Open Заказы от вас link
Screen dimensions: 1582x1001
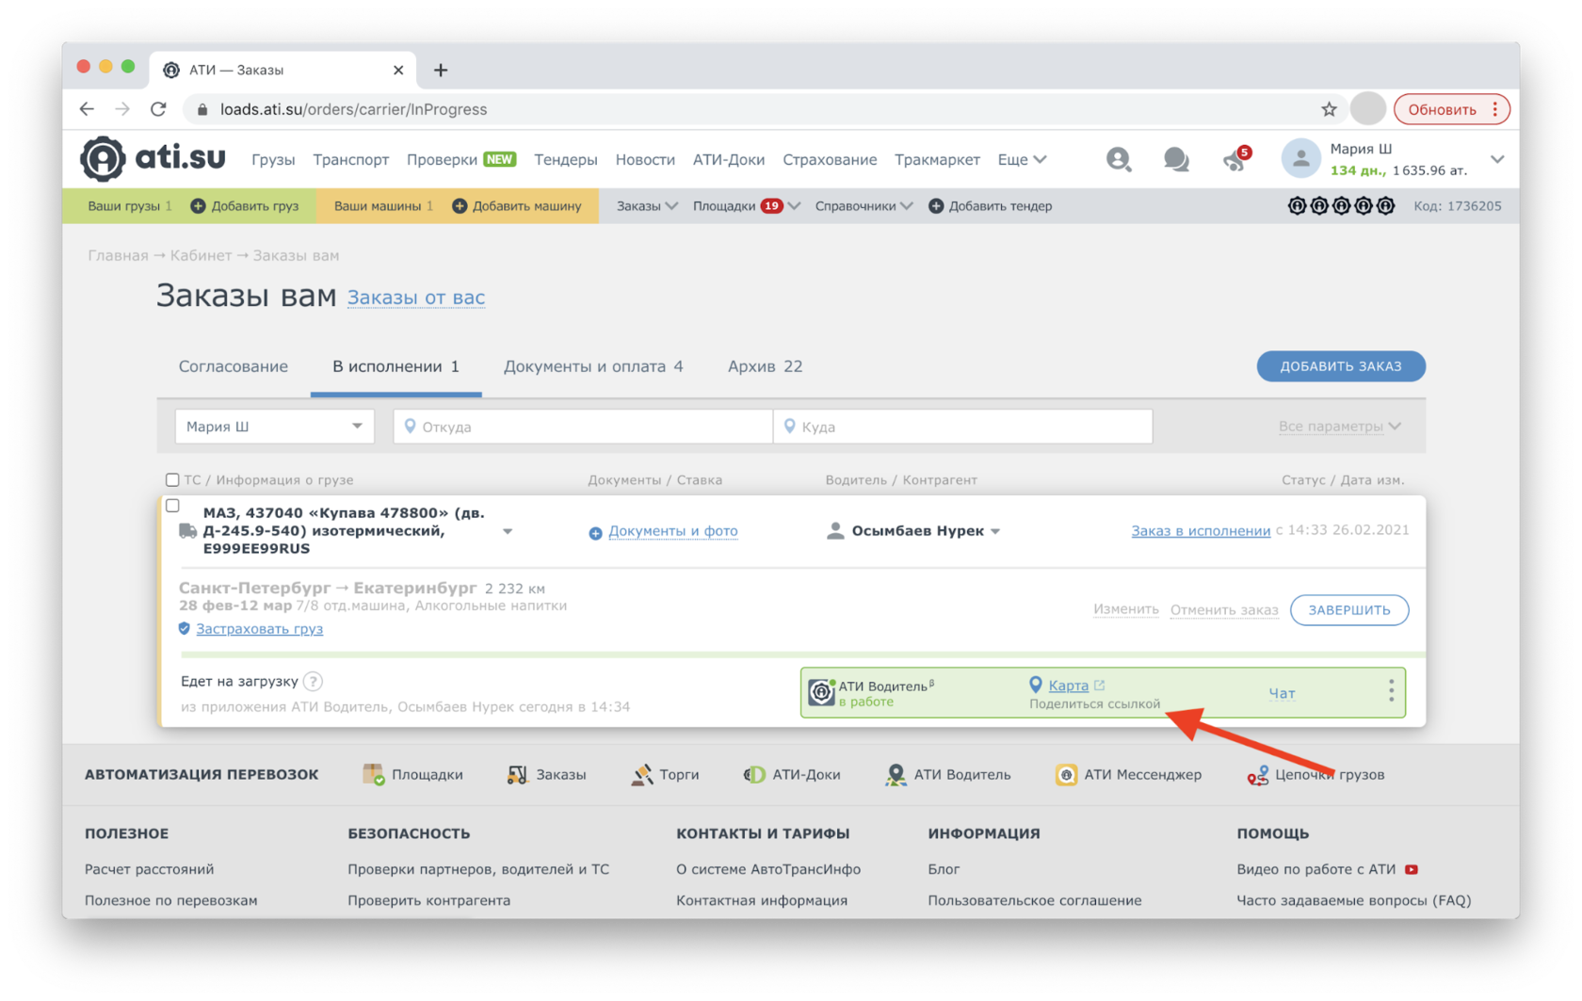(416, 298)
